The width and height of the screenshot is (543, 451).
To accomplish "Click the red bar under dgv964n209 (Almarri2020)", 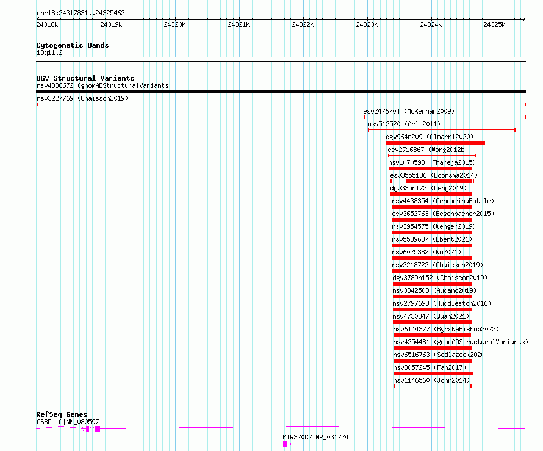I will [x=436, y=143].
